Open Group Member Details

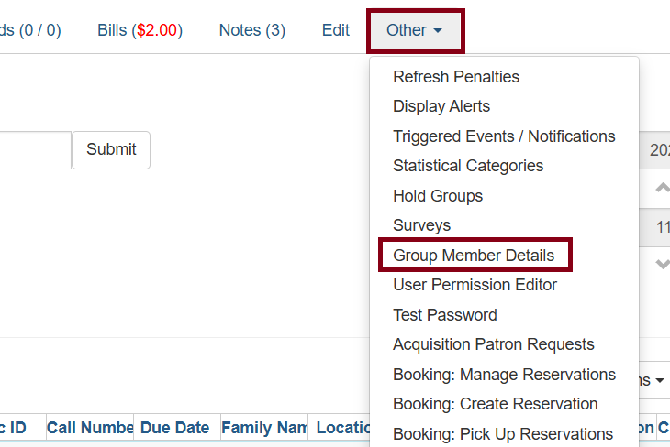click(x=475, y=255)
